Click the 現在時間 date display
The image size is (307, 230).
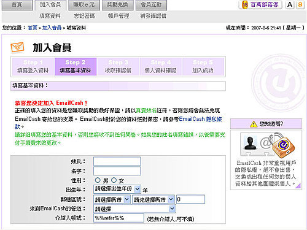pyautogui.click(x=265, y=28)
